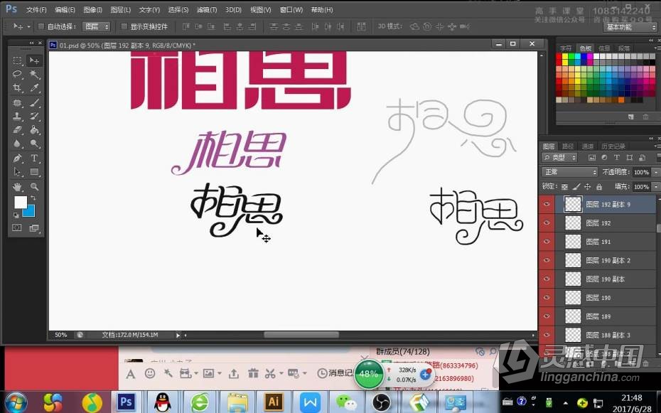Hide layer 图层 190 副本

point(547,279)
